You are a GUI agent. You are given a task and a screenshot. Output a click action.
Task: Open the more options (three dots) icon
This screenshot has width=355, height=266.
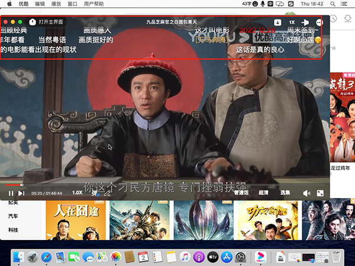319,22
